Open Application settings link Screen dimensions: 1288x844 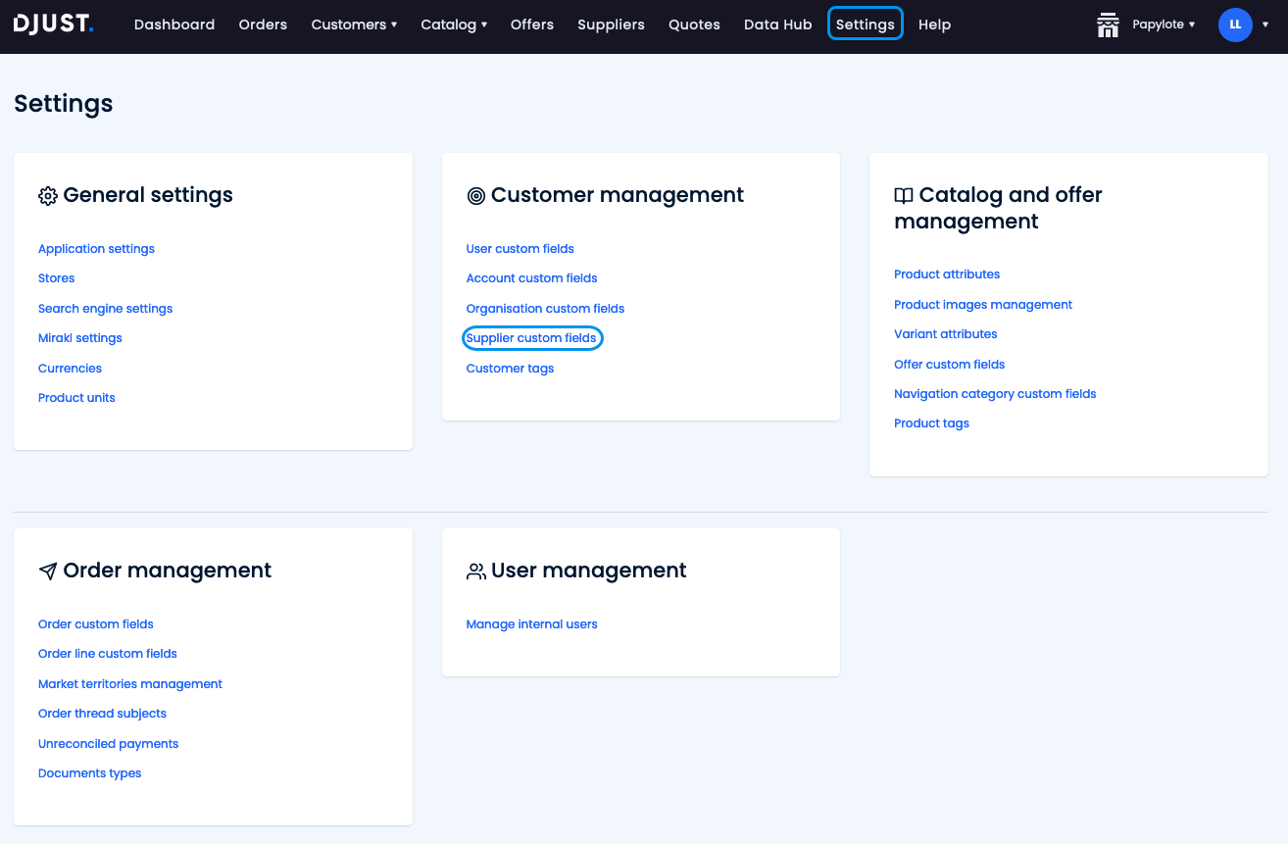tap(96, 249)
